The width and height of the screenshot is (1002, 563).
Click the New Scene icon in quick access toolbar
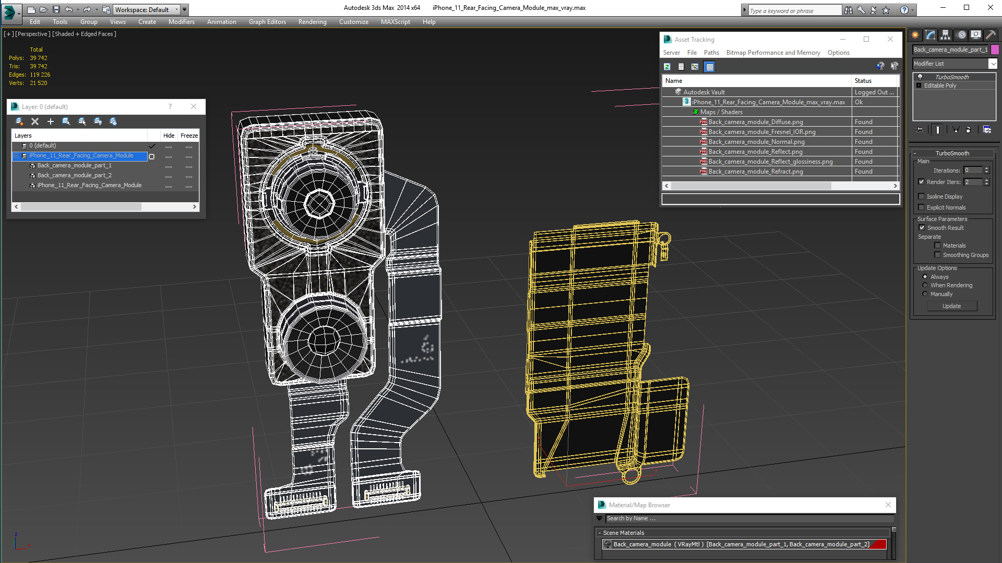point(31,9)
